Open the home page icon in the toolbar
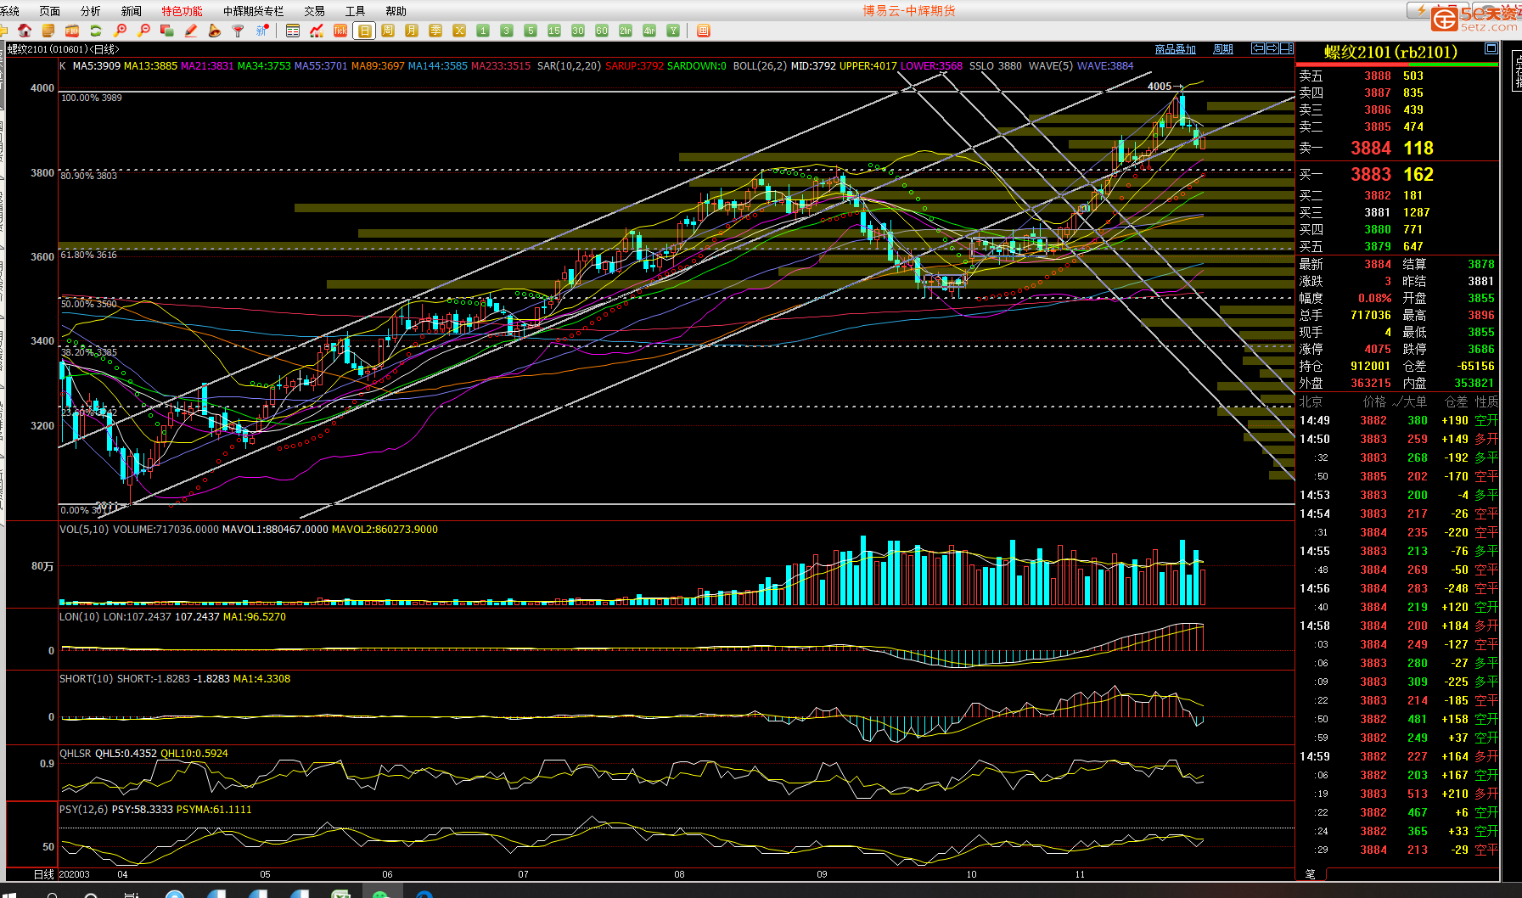This screenshot has height=898, width=1522. (25, 31)
